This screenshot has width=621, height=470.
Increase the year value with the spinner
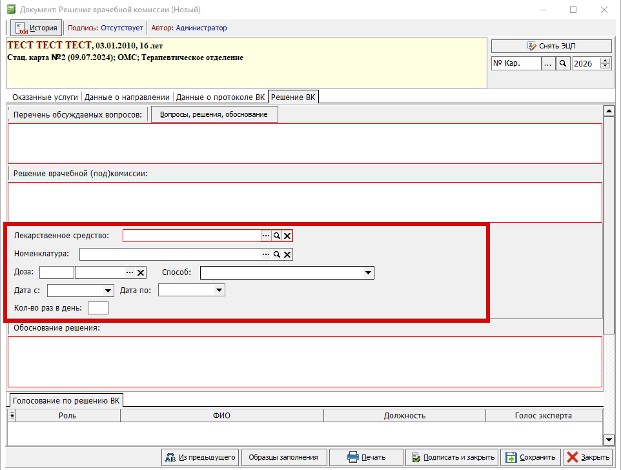tap(605, 61)
